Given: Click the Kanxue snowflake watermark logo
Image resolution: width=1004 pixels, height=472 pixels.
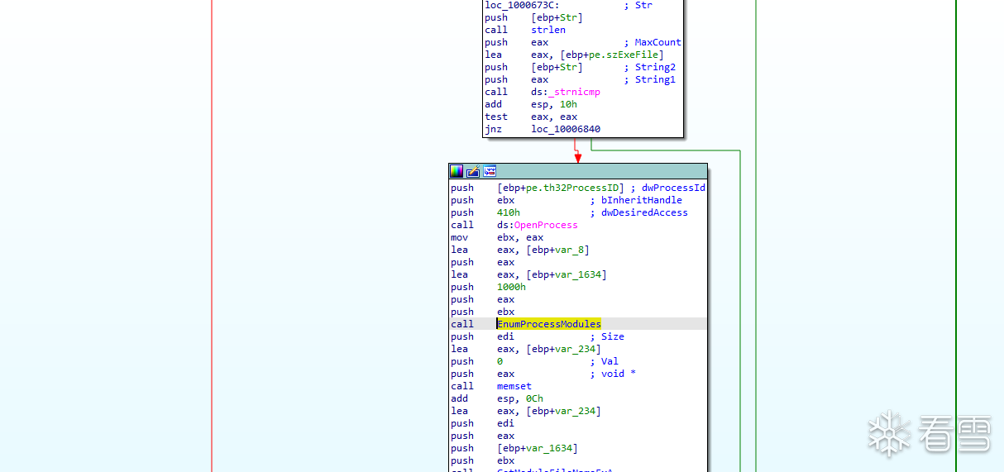Looking at the screenshot, I should tap(888, 432).
